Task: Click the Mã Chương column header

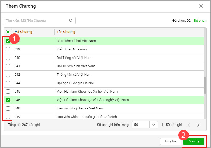Action: (23, 32)
